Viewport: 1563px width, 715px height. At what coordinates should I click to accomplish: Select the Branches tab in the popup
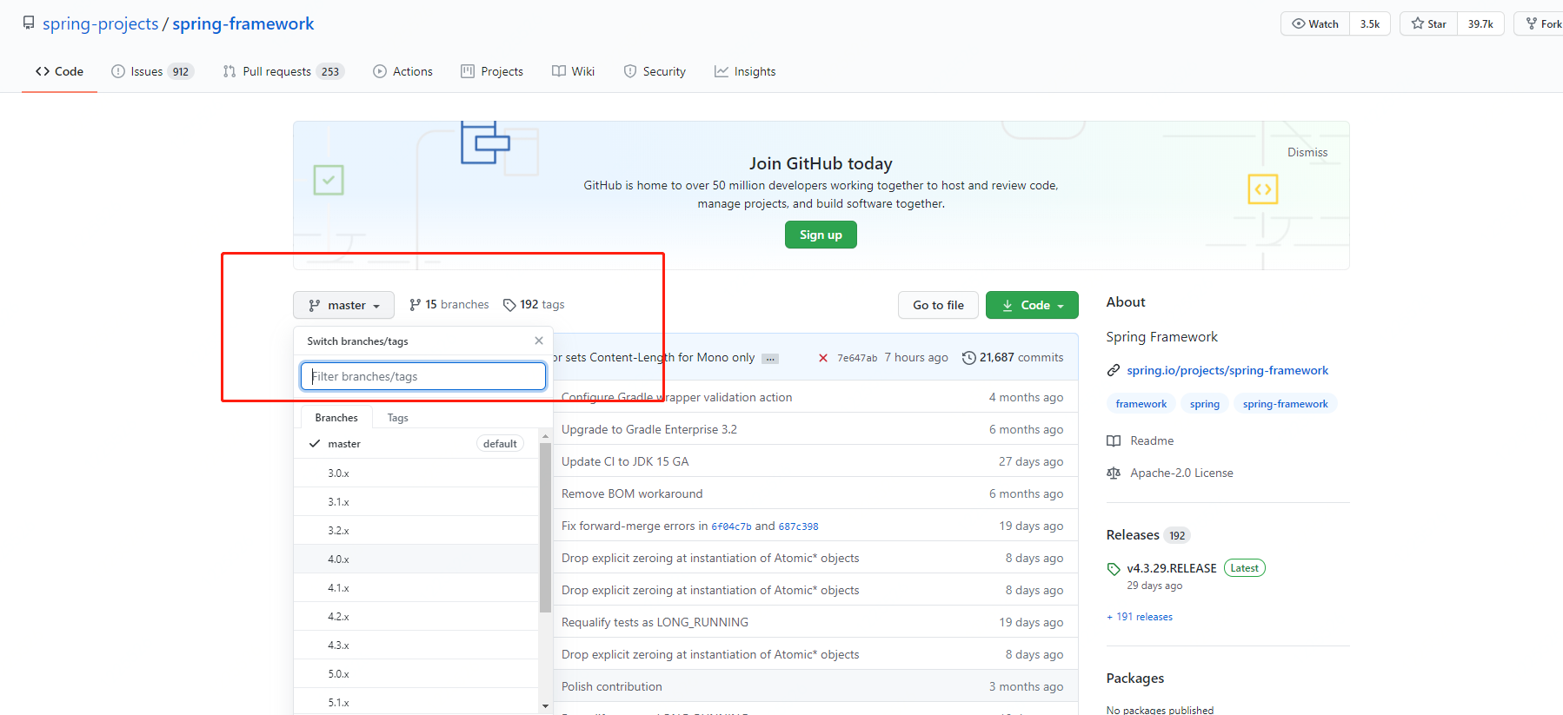pos(336,418)
